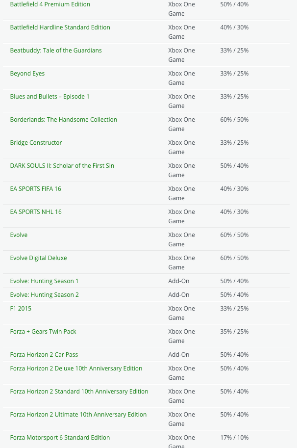This screenshot has width=297, height=448.
Task: Open Beatbuddy: Tale of the Guardians
Action: (x=56, y=51)
